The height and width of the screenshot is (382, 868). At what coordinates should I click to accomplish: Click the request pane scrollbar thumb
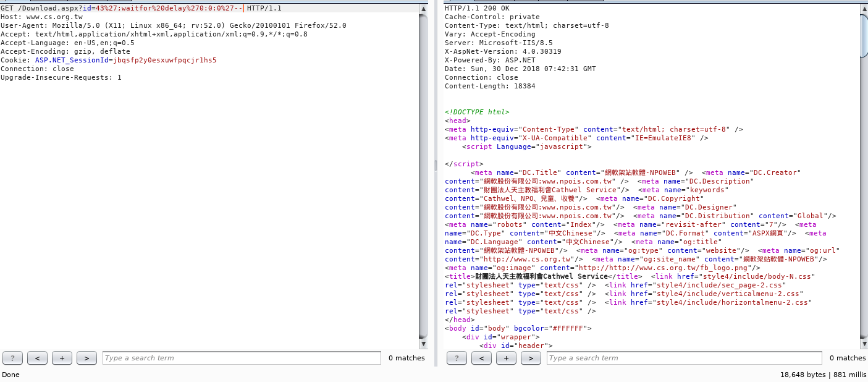pyautogui.click(x=423, y=176)
